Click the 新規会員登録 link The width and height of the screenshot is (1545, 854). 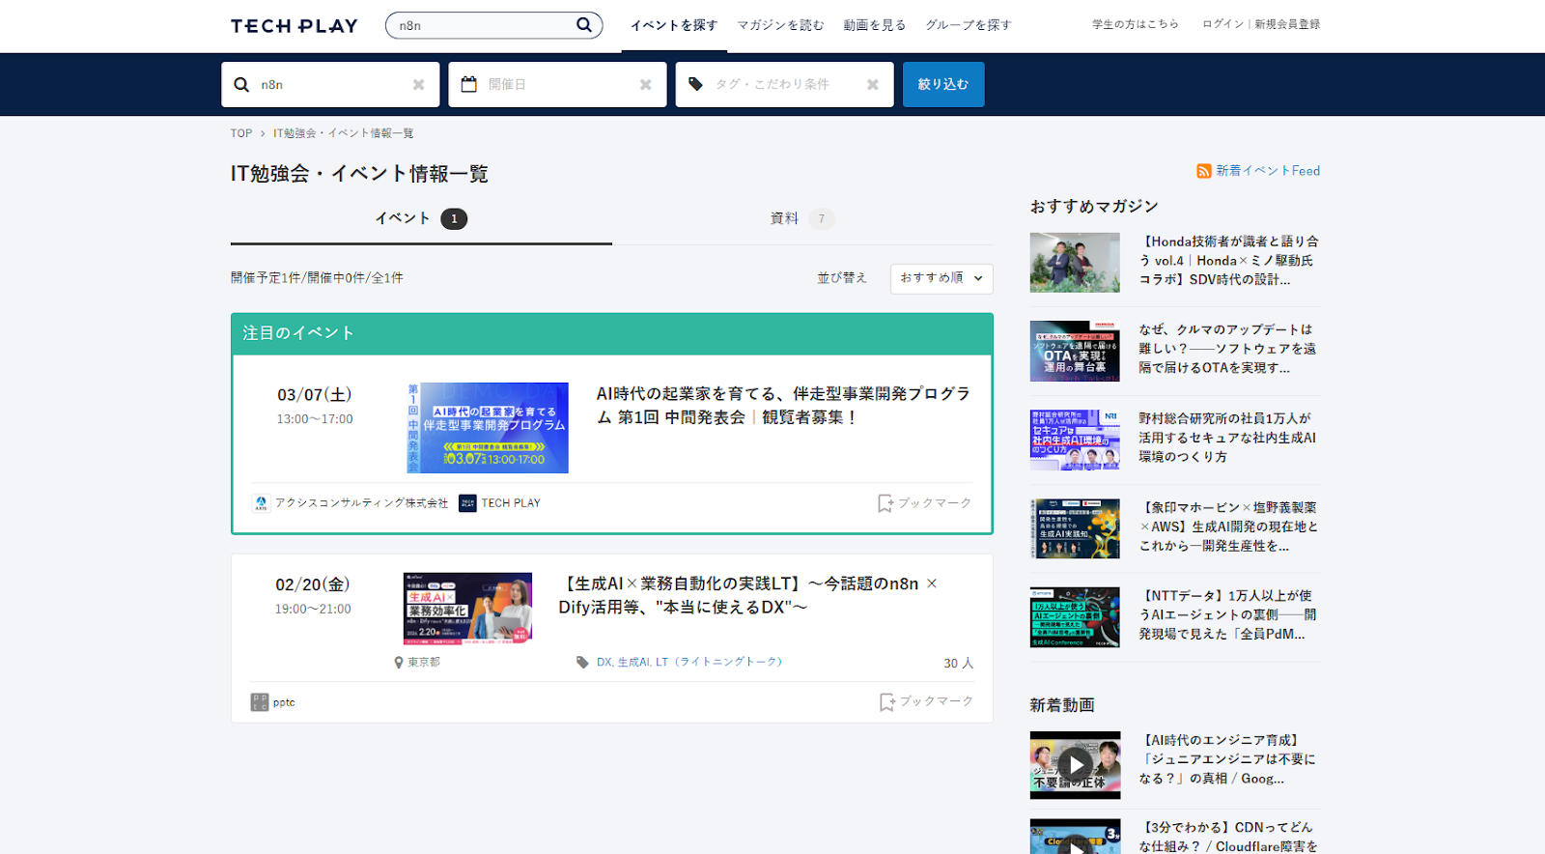pos(1287,24)
